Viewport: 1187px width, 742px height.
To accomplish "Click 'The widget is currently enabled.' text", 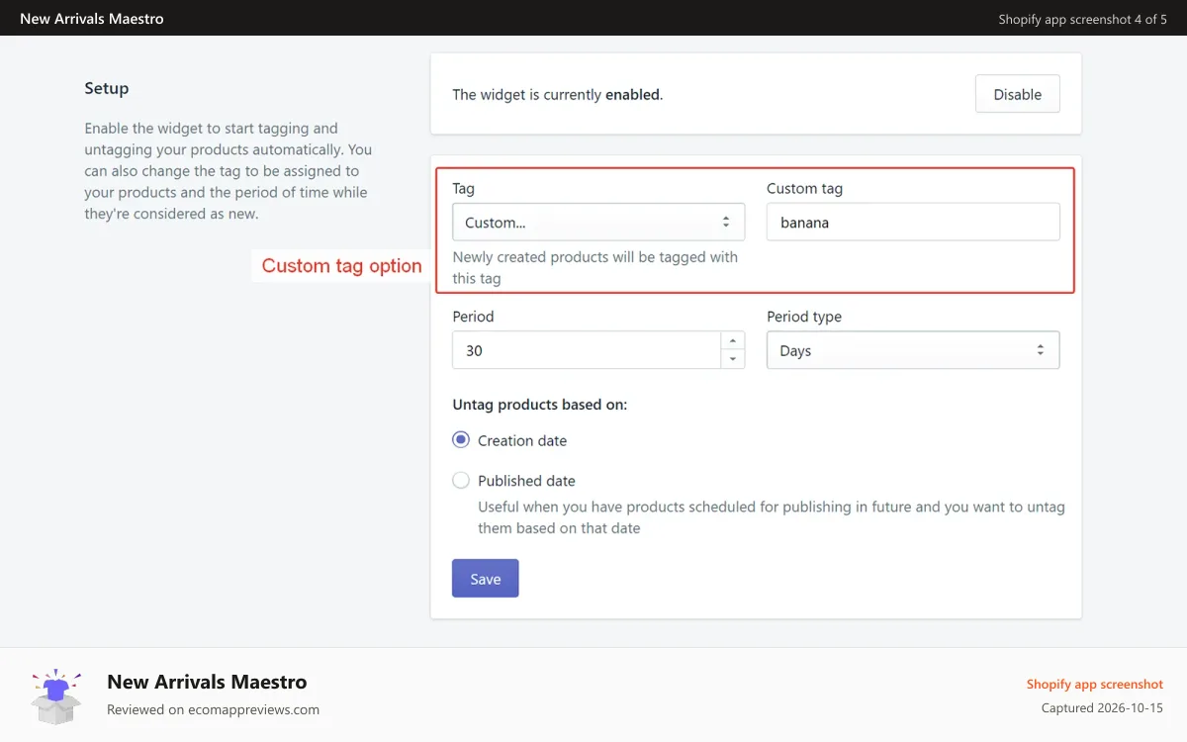I will point(558,95).
